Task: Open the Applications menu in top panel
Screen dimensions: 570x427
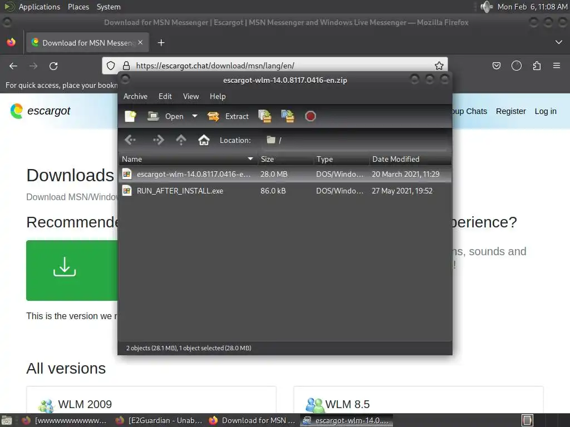Action: (x=40, y=7)
